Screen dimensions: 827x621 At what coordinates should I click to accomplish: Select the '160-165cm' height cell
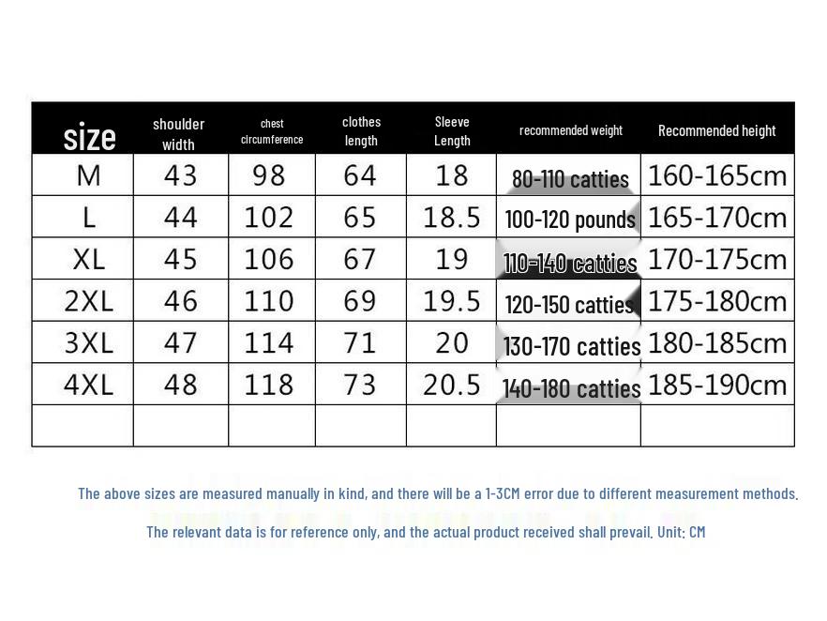[716, 175]
